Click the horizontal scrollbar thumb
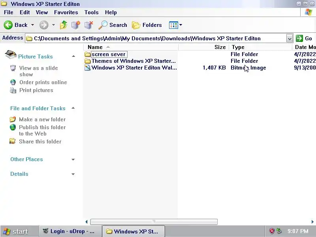The width and height of the screenshot is (316, 237). click(154, 222)
